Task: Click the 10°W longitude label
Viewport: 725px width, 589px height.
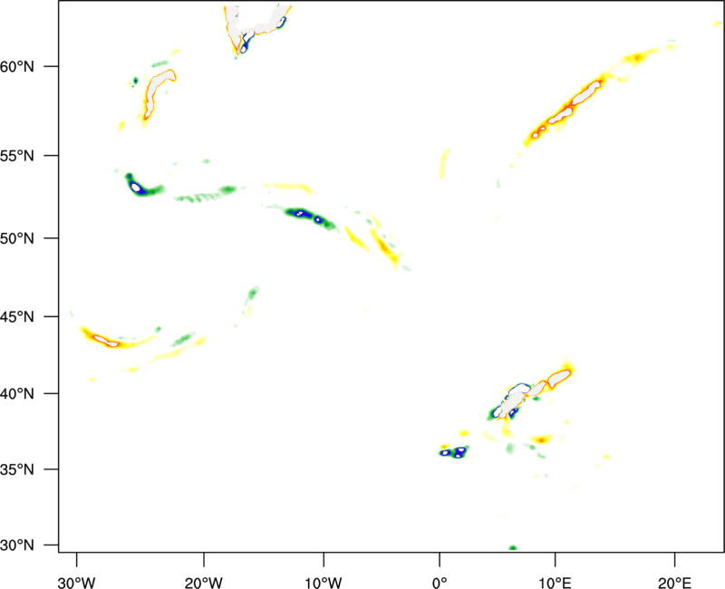Action: tap(324, 583)
